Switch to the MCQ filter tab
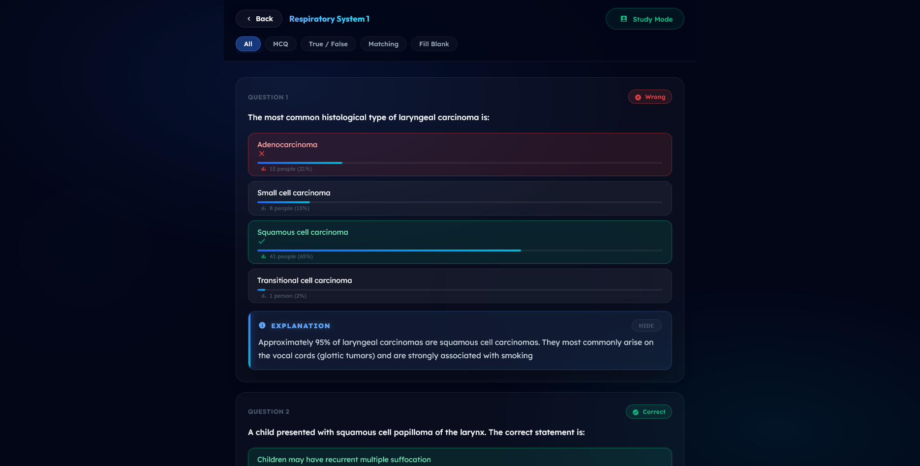This screenshot has height=466, width=920. click(280, 44)
